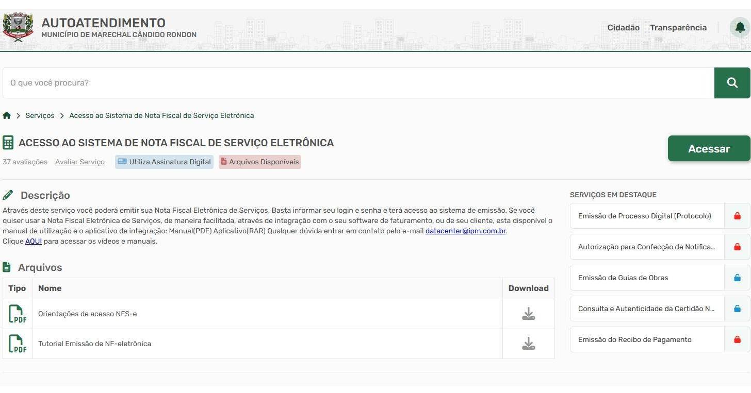The height and width of the screenshot is (393, 751).
Task: Open the Cidadão menu
Action: [x=623, y=28]
